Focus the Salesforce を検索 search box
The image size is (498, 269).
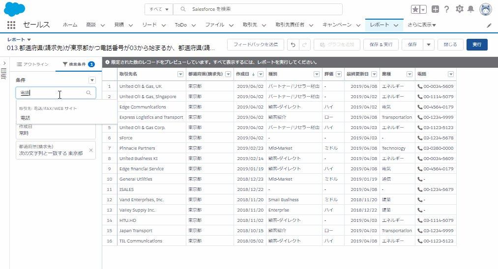point(258,9)
